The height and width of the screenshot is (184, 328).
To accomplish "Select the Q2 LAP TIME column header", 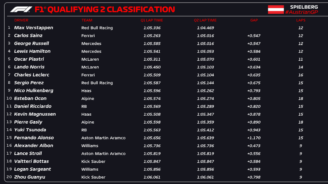I will point(205,20).
